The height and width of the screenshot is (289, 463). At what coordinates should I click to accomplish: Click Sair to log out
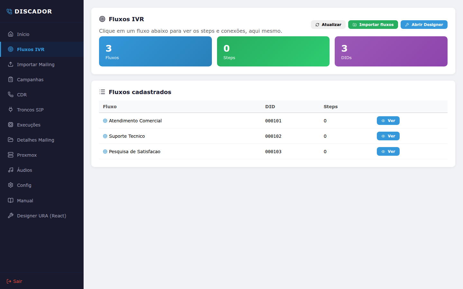click(14, 281)
